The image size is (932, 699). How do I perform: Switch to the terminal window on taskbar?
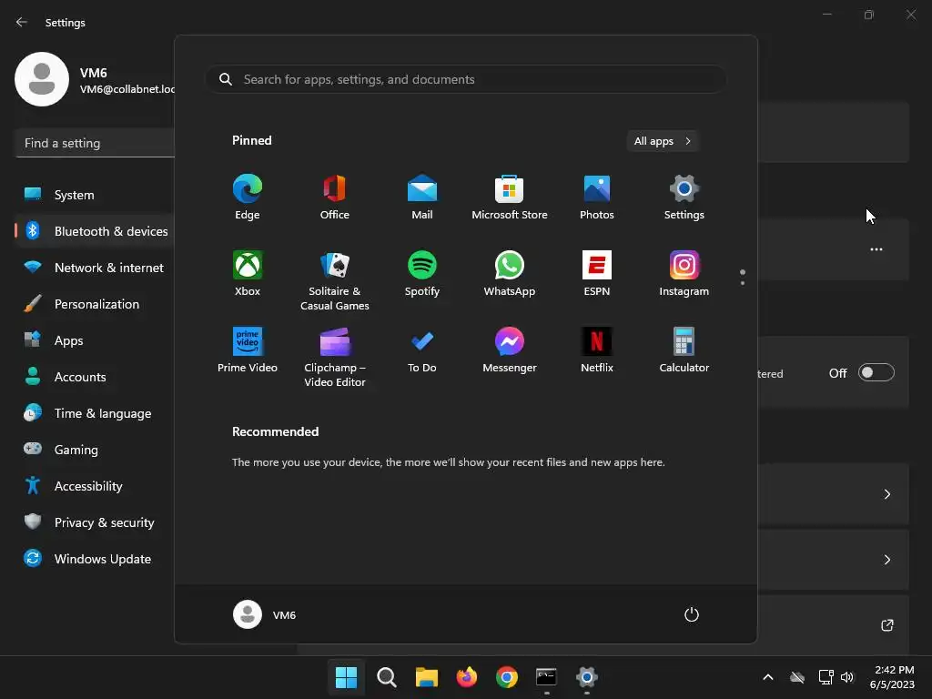pyautogui.click(x=546, y=677)
